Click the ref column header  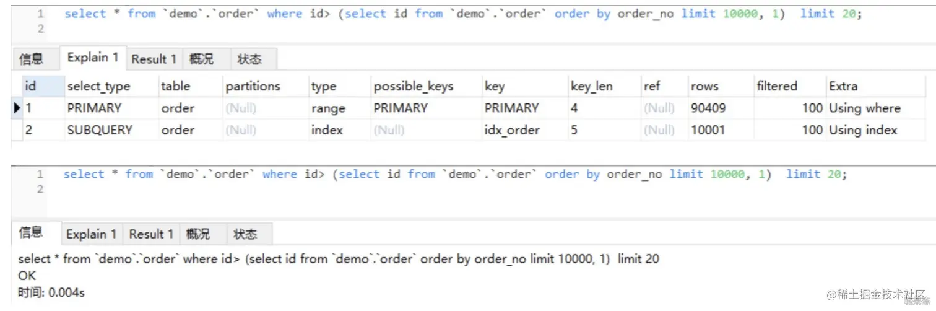click(664, 86)
